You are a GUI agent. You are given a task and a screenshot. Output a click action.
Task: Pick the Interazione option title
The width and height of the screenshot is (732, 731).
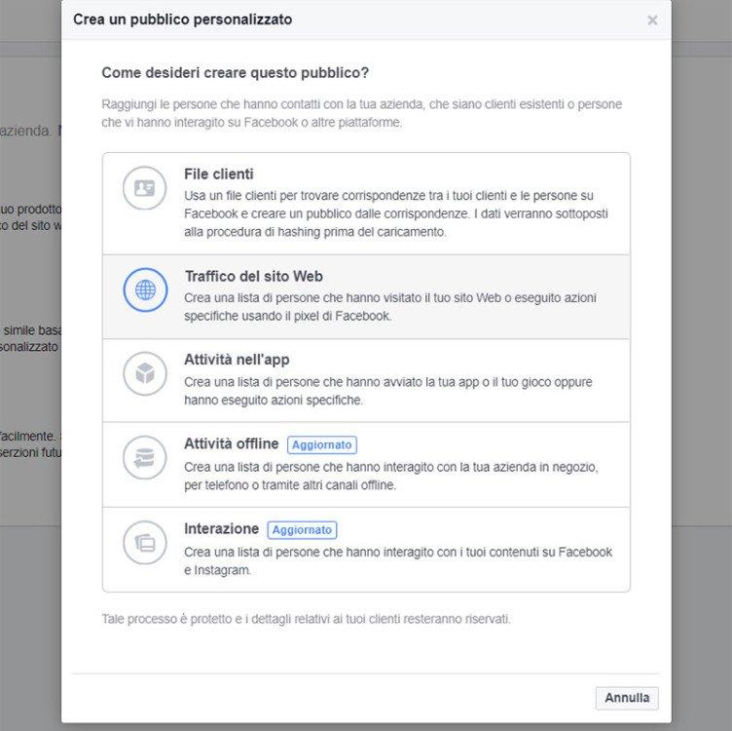[221, 528]
